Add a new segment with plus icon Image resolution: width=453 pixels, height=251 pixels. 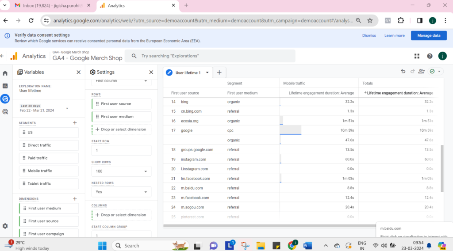[x=75, y=122]
